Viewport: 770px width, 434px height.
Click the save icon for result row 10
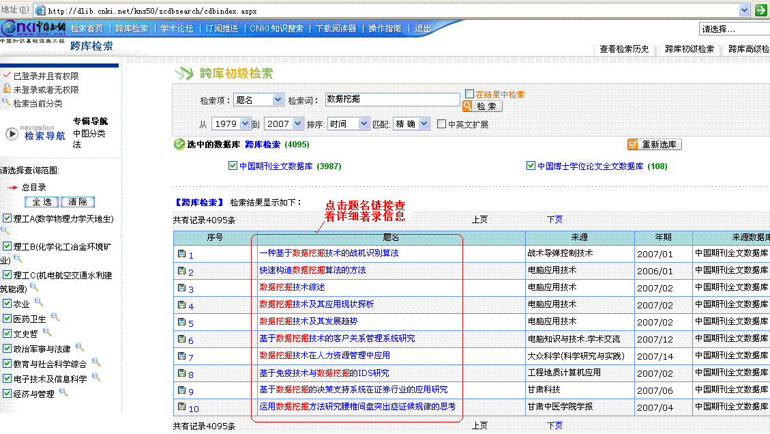(x=181, y=407)
